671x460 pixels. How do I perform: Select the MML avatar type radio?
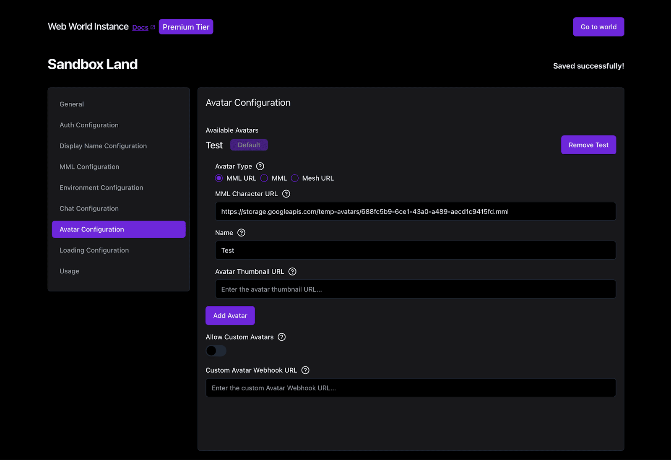click(x=264, y=178)
